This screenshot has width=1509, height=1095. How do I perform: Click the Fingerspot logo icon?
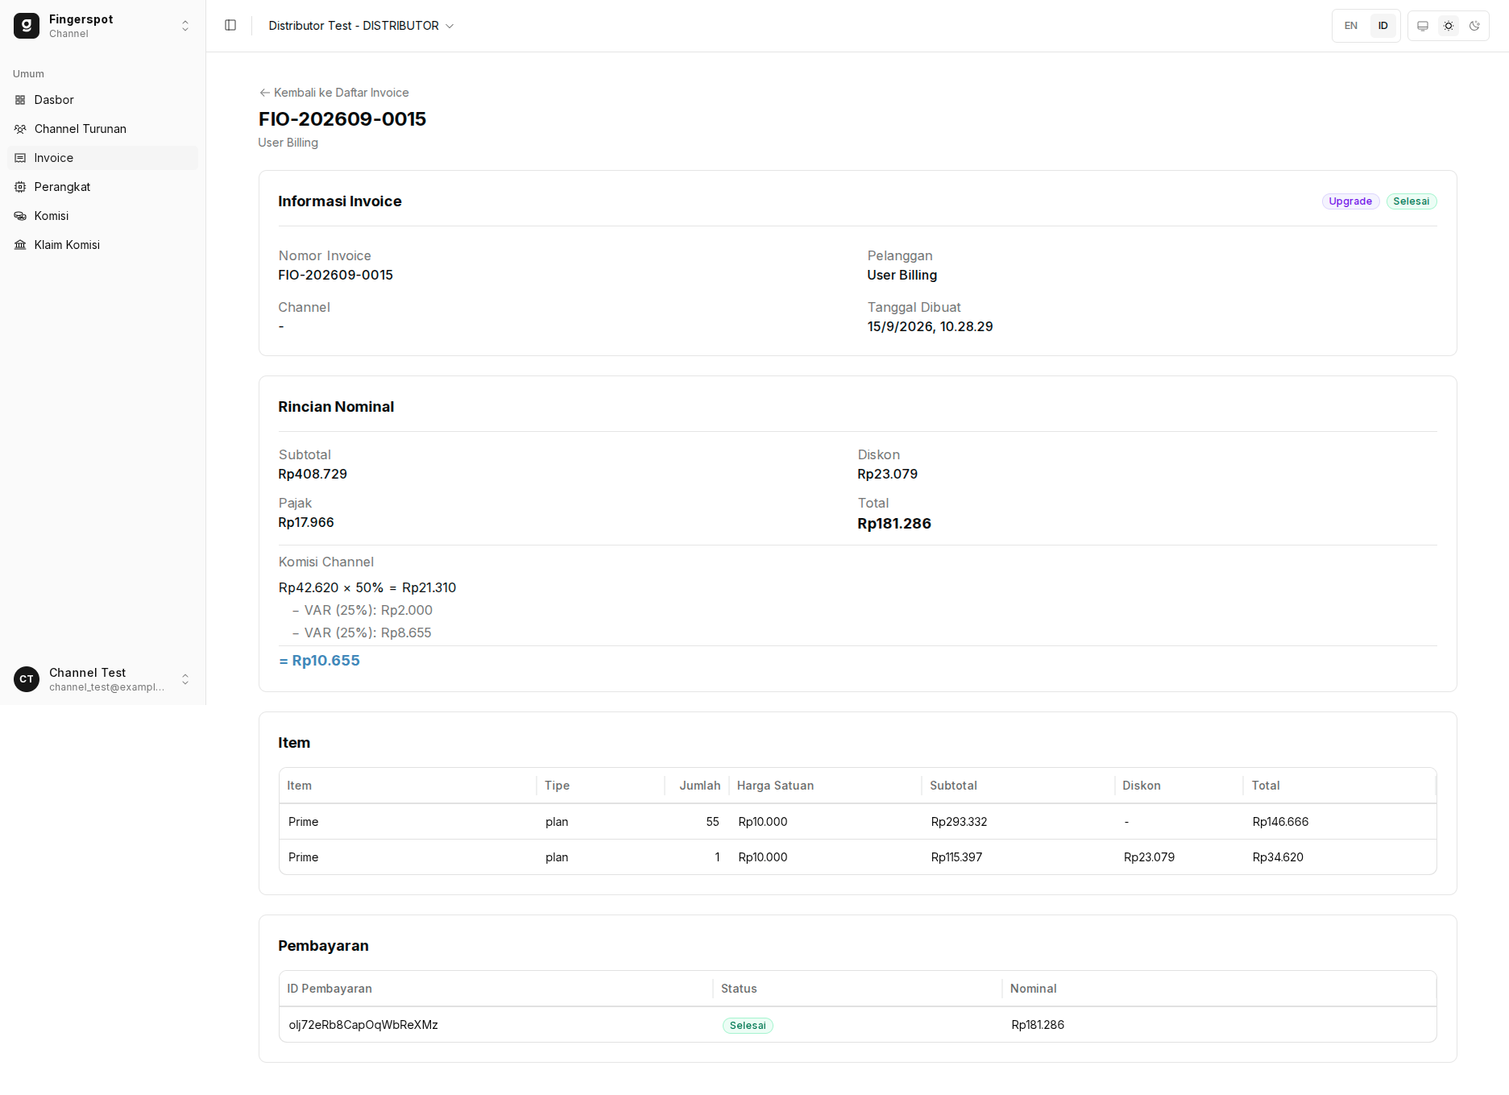[x=27, y=26]
